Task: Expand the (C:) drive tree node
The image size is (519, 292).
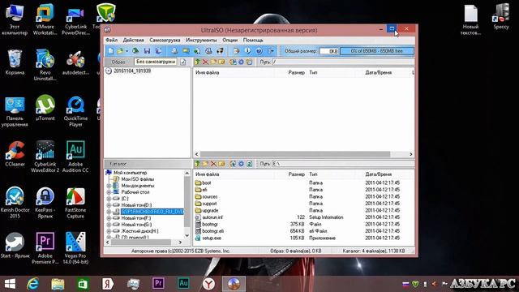Action: 109,199
